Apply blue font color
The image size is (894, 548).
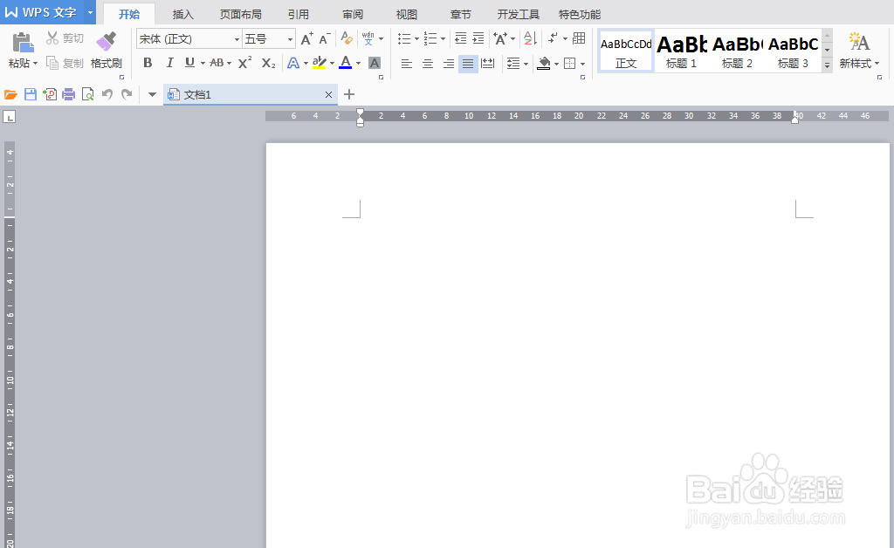(x=346, y=63)
